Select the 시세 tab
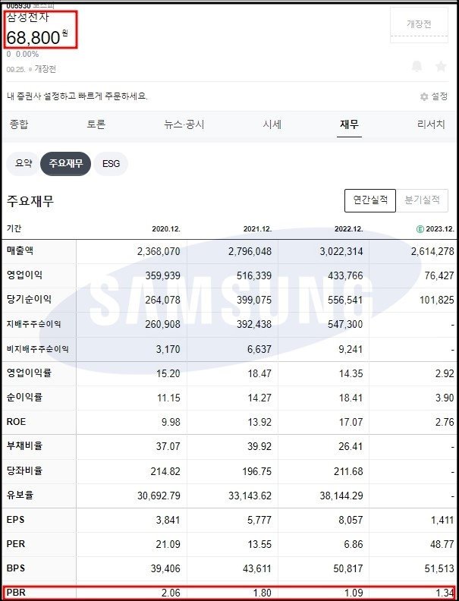Image resolution: width=459 pixels, height=601 pixels. point(272,124)
